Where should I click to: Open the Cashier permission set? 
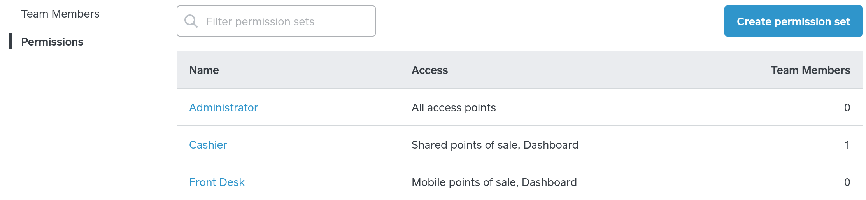click(208, 145)
